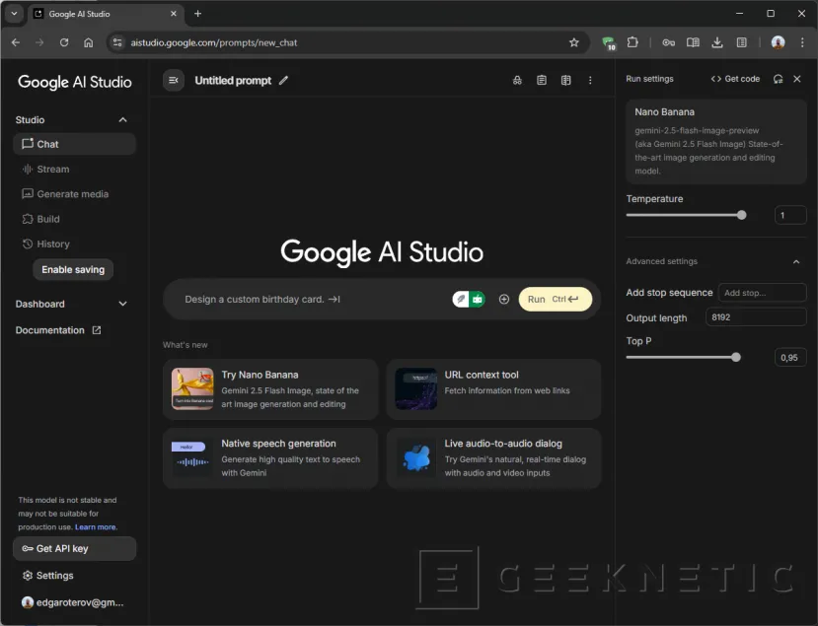Viewport: 818px width, 626px height.
Task: Edit the Untitled prompt title pencil icon
Action: coord(283,80)
